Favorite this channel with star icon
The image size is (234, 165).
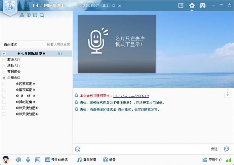pos(114,6)
